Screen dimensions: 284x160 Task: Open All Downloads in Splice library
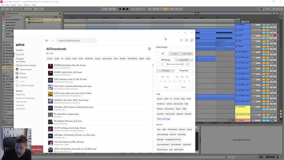pos(25,85)
